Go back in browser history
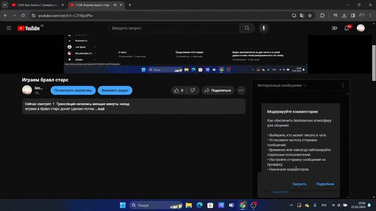 tap(5, 16)
